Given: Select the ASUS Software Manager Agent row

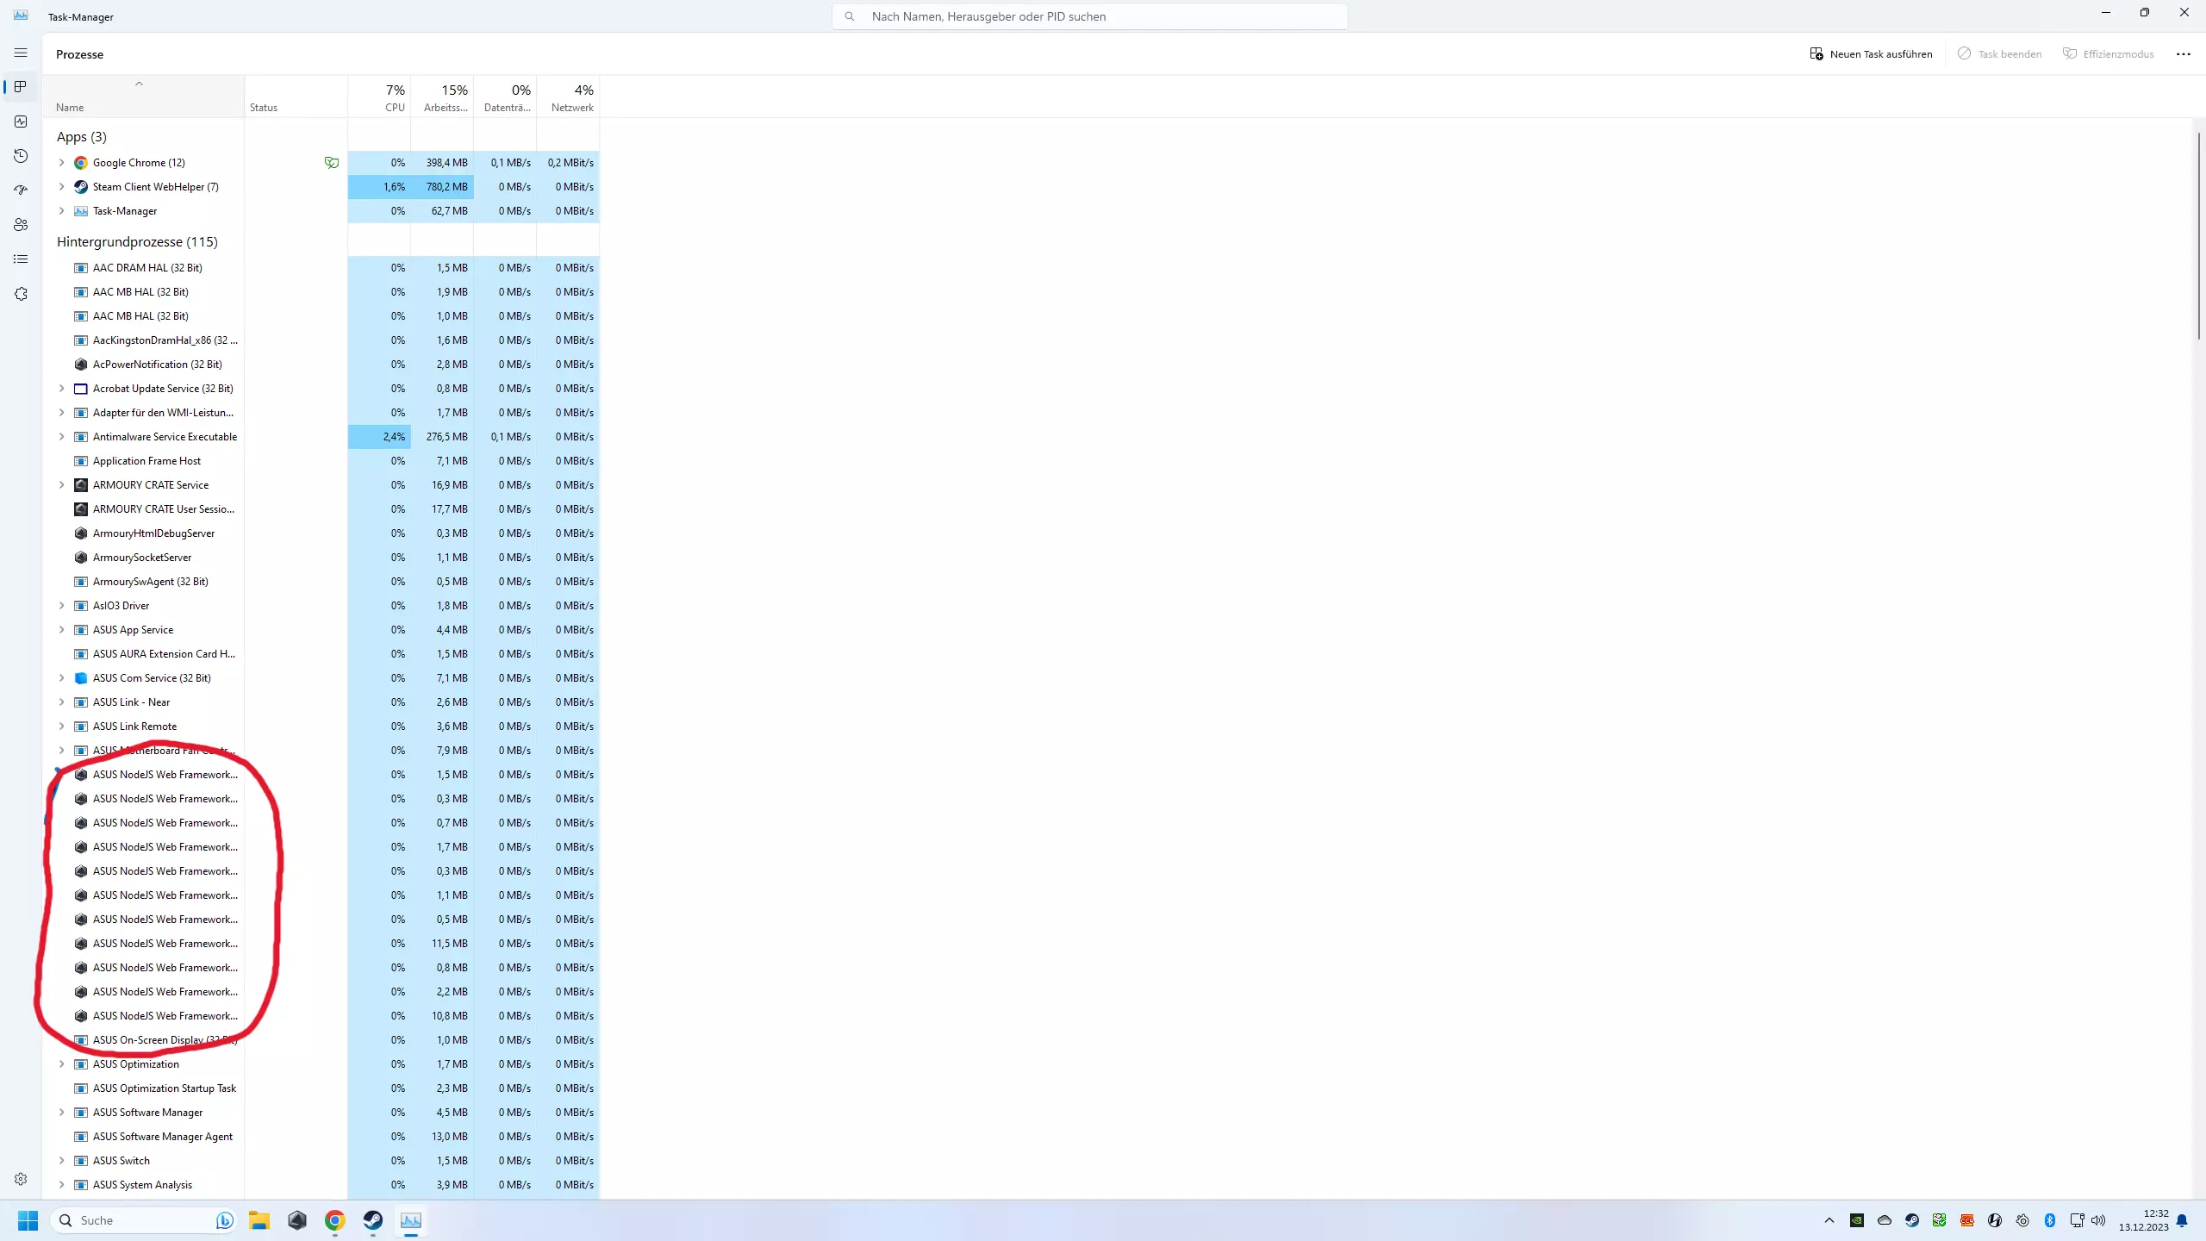Looking at the screenshot, I should tap(321, 1137).
